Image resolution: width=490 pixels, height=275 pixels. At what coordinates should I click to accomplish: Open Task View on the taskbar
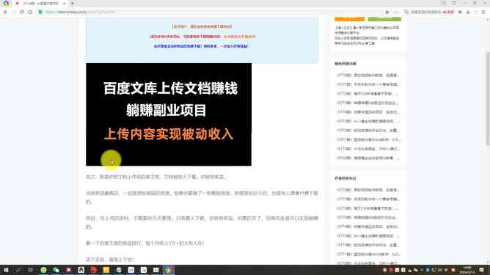(x=31, y=270)
